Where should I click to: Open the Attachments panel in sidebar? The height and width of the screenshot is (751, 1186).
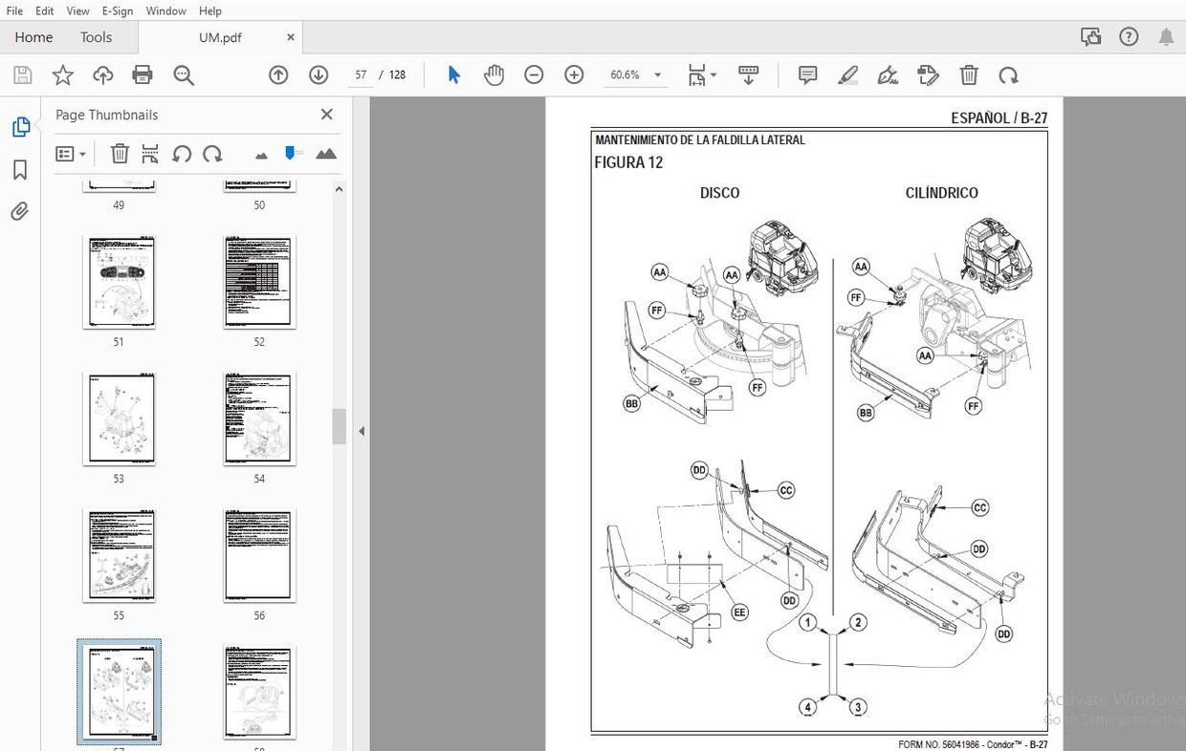click(x=21, y=211)
